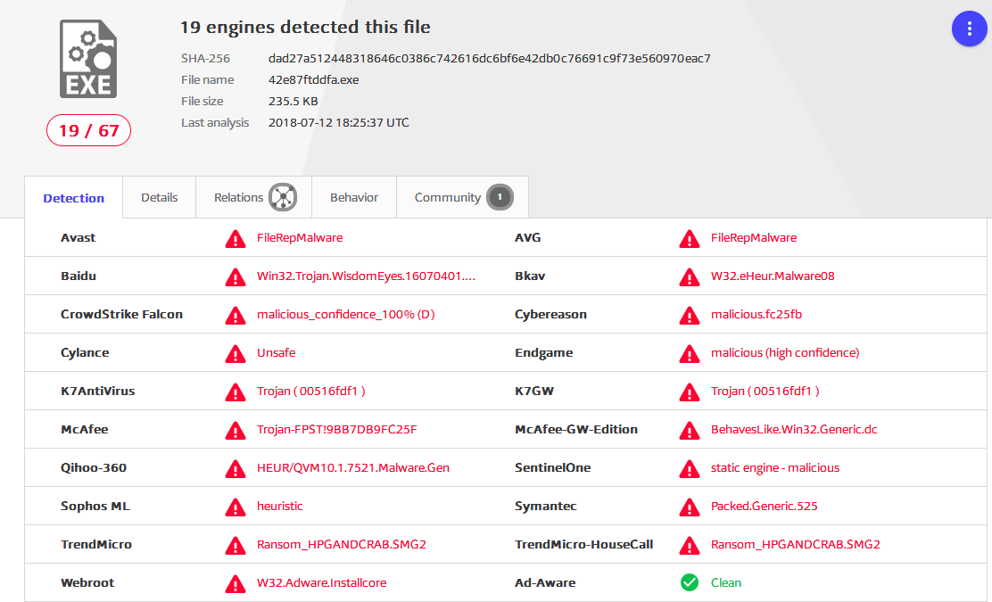Click TrendMicro result Ransom_HPGANDCRAB.SMG2
This screenshot has width=992, height=602.
tap(342, 544)
